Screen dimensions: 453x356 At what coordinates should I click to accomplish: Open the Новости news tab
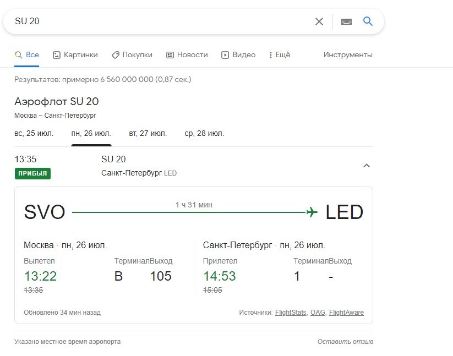(187, 55)
